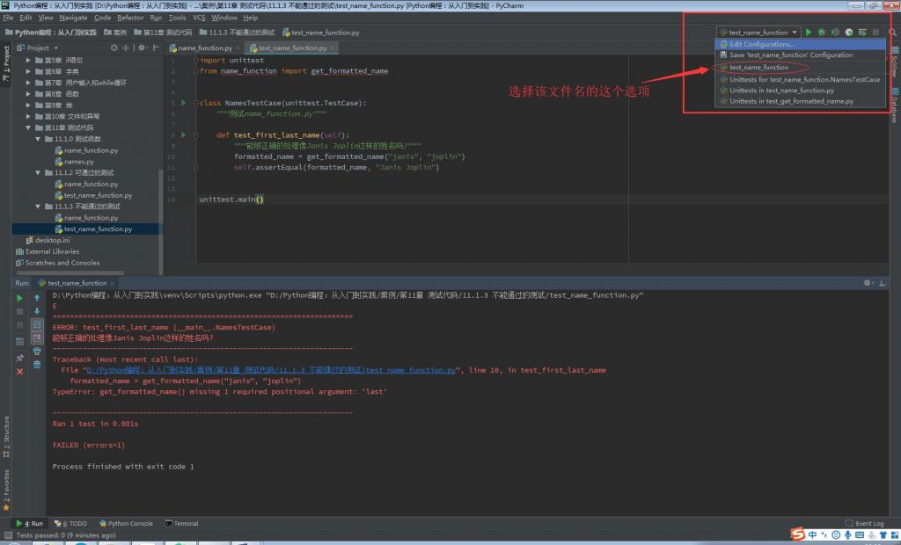Toggle pin tab icon in Run panel
This screenshot has height=545, width=901.
point(19,358)
